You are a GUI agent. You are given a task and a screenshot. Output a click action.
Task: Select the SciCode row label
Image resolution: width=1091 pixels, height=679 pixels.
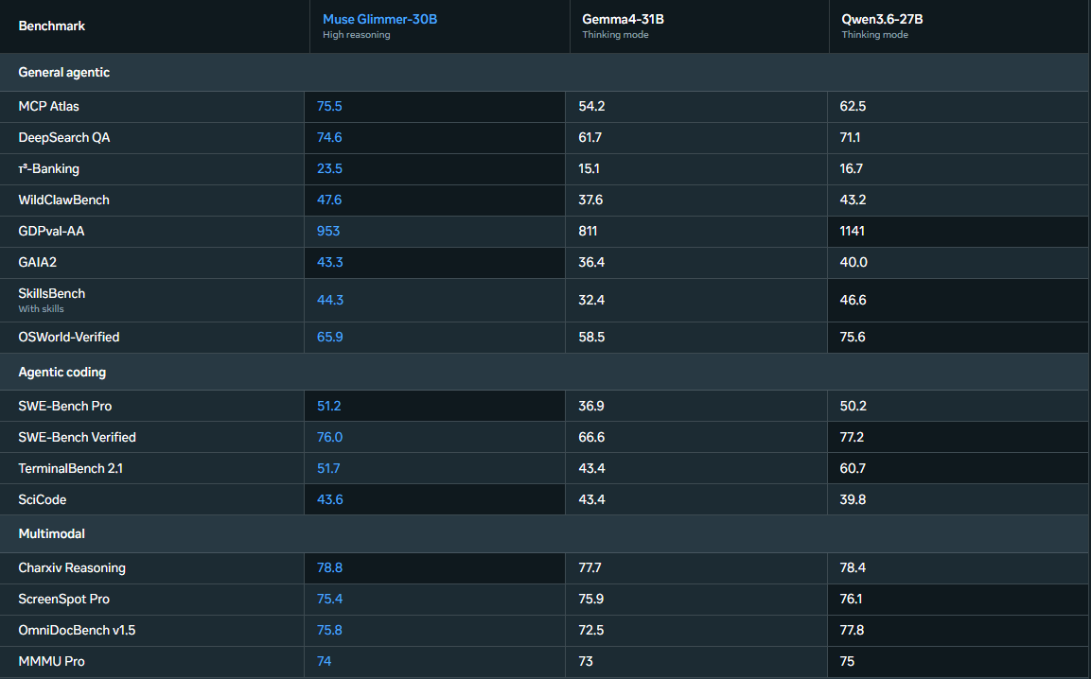[43, 499]
